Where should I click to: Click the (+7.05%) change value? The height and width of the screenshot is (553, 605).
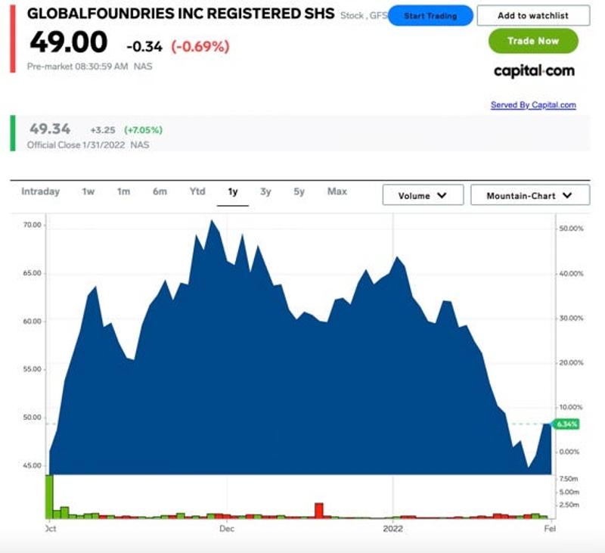click(x=143, y=130)
